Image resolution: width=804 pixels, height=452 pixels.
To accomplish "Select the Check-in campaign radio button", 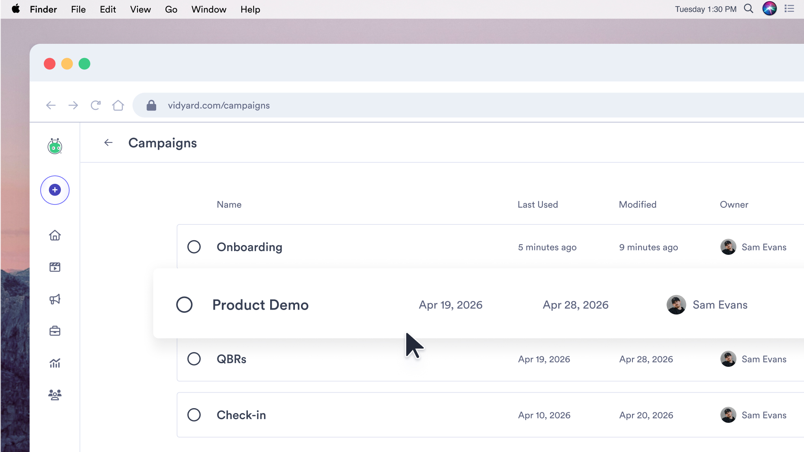I will (x=194, y=415).
